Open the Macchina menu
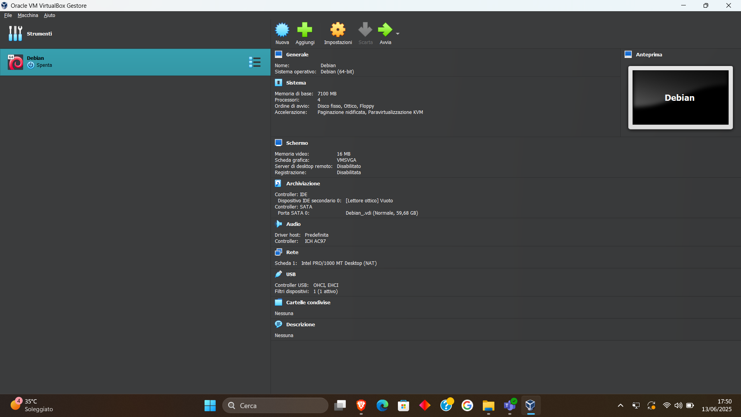The height and width of the screenshot is (417, 741). pyautogui.click(x=28, y=15)
